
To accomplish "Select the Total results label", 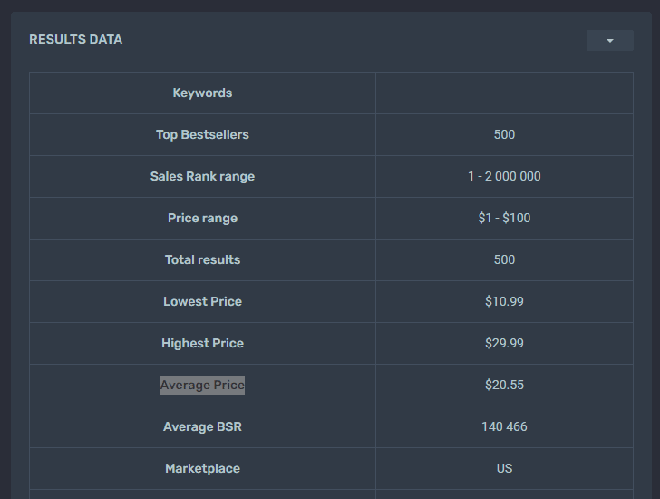I will (x=202, y=259).
